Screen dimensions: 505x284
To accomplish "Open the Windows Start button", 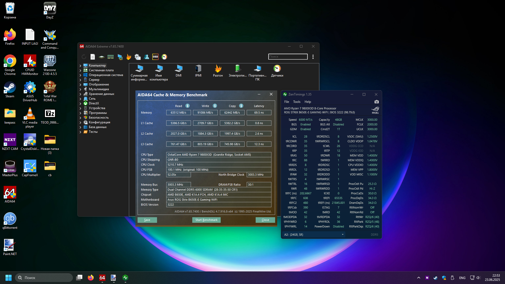I will click(8, 278).
